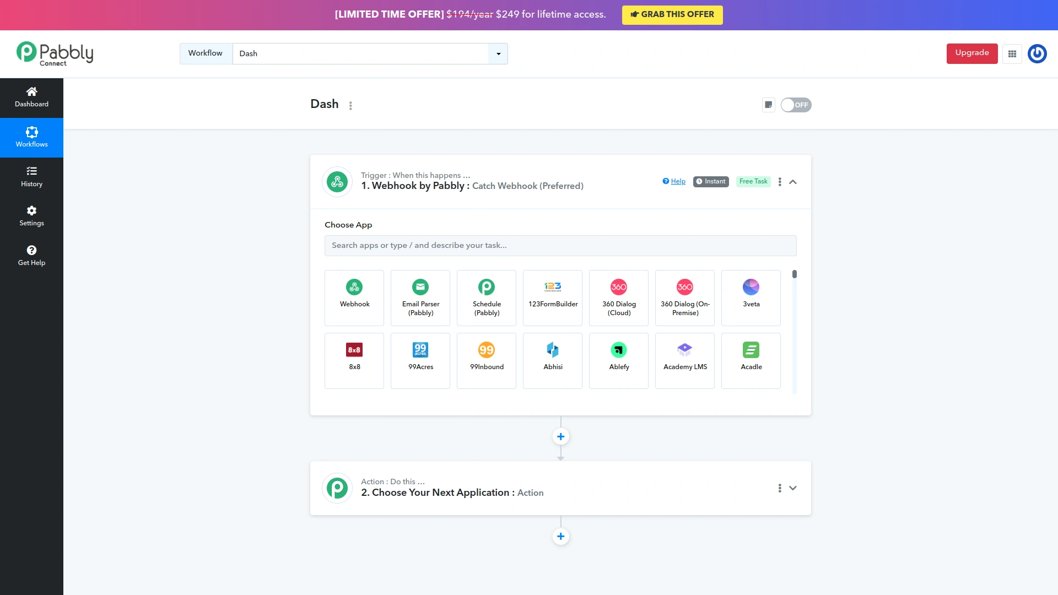1058x595 pixels.
Task: Click the GRAB THIS OFFER button
Action: coord(672,15)
